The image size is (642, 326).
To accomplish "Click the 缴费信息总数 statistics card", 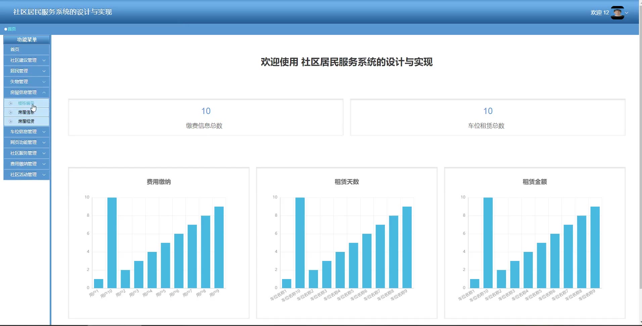I will click(205, 117).
